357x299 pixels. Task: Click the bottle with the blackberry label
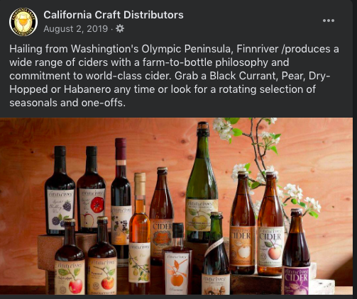pyautogui.click(x=60, y=190)
